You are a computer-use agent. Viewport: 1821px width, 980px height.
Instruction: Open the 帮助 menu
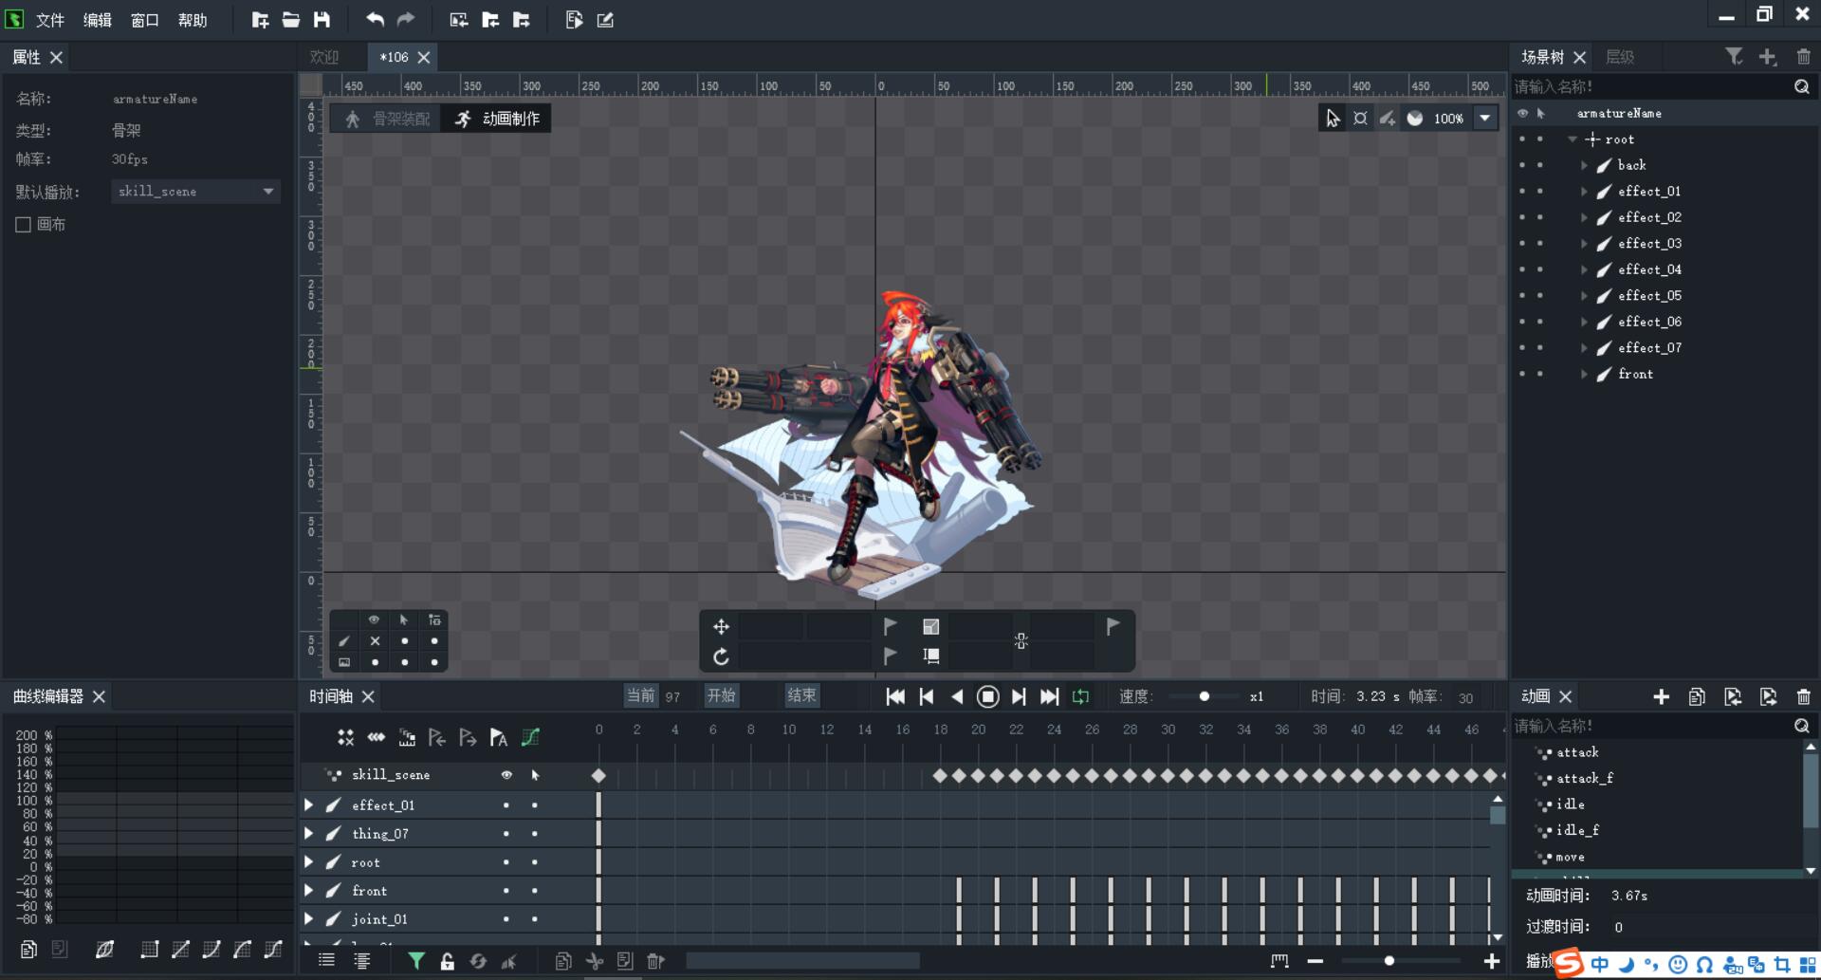coord(193,20)
